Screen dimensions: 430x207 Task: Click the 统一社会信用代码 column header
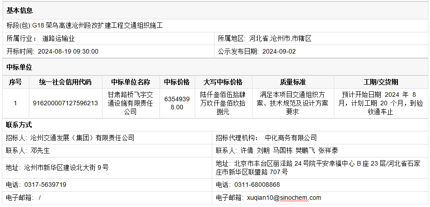point(65,82)
